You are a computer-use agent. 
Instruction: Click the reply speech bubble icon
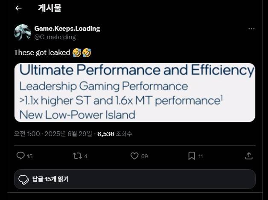coord(20,156)
